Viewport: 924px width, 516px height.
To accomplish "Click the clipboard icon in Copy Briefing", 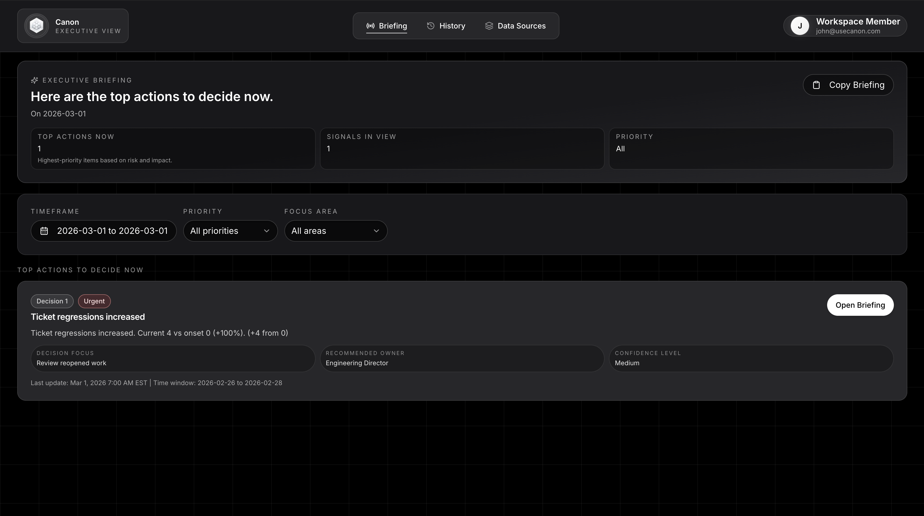I will pos(816,85).
